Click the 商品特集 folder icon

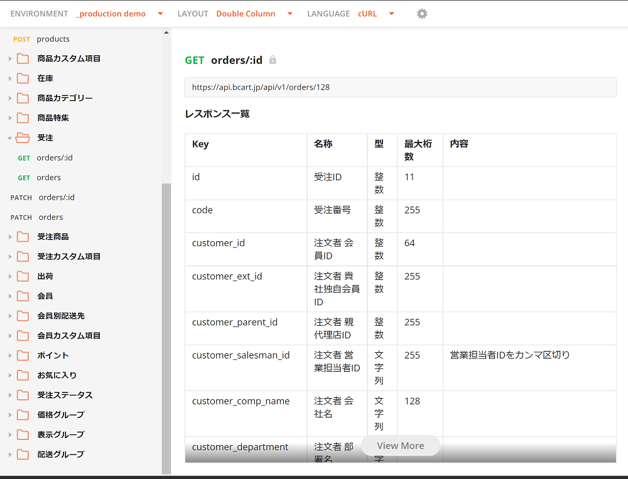coord(23,118)
